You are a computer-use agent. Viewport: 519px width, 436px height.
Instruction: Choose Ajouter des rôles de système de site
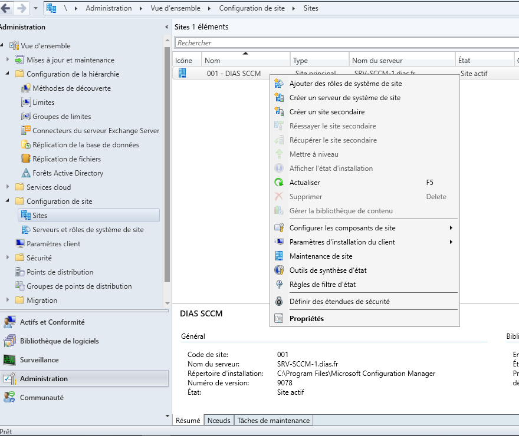345,84
